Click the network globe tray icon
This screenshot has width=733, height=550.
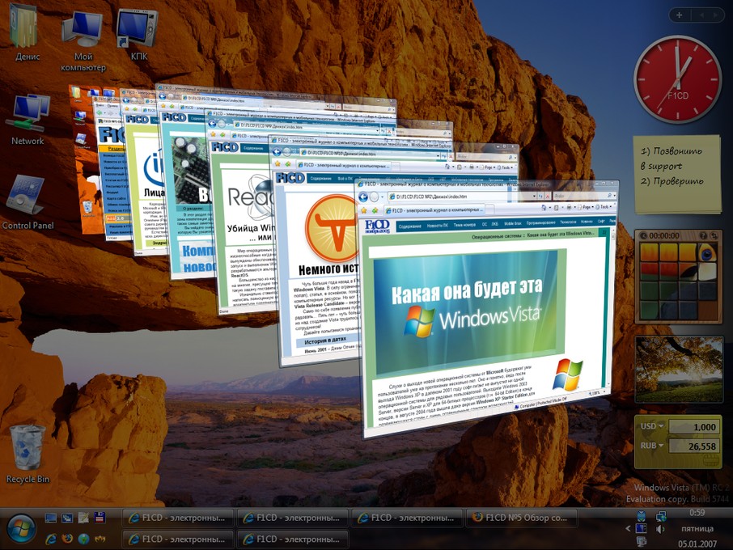[x=661, y=516]
